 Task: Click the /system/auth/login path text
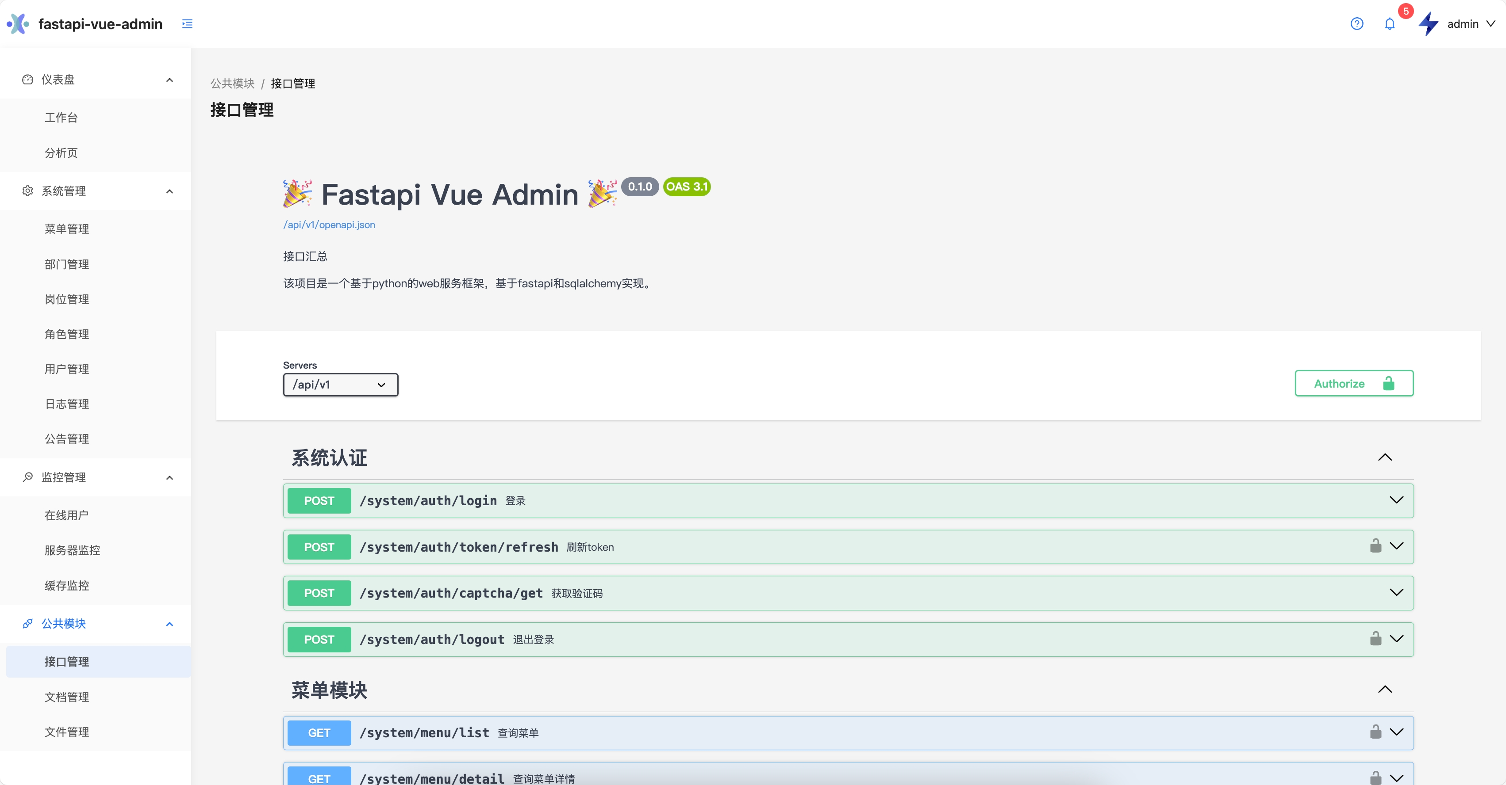click(x=428, y=500)
